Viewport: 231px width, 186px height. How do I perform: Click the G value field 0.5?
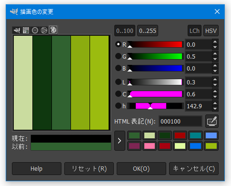[x=199, y=56]
